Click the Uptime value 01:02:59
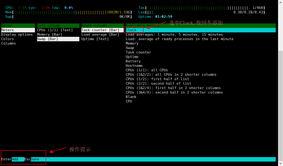 pyautogui.click(x=164, y=17)
